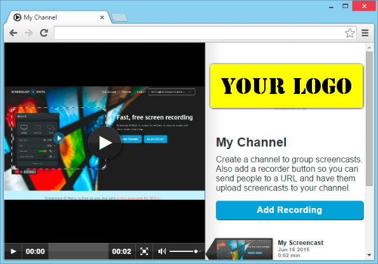The width and height of the screenshot is (378, 264).
Task: Open a new tab button
Action: click(x=119, y=17)
